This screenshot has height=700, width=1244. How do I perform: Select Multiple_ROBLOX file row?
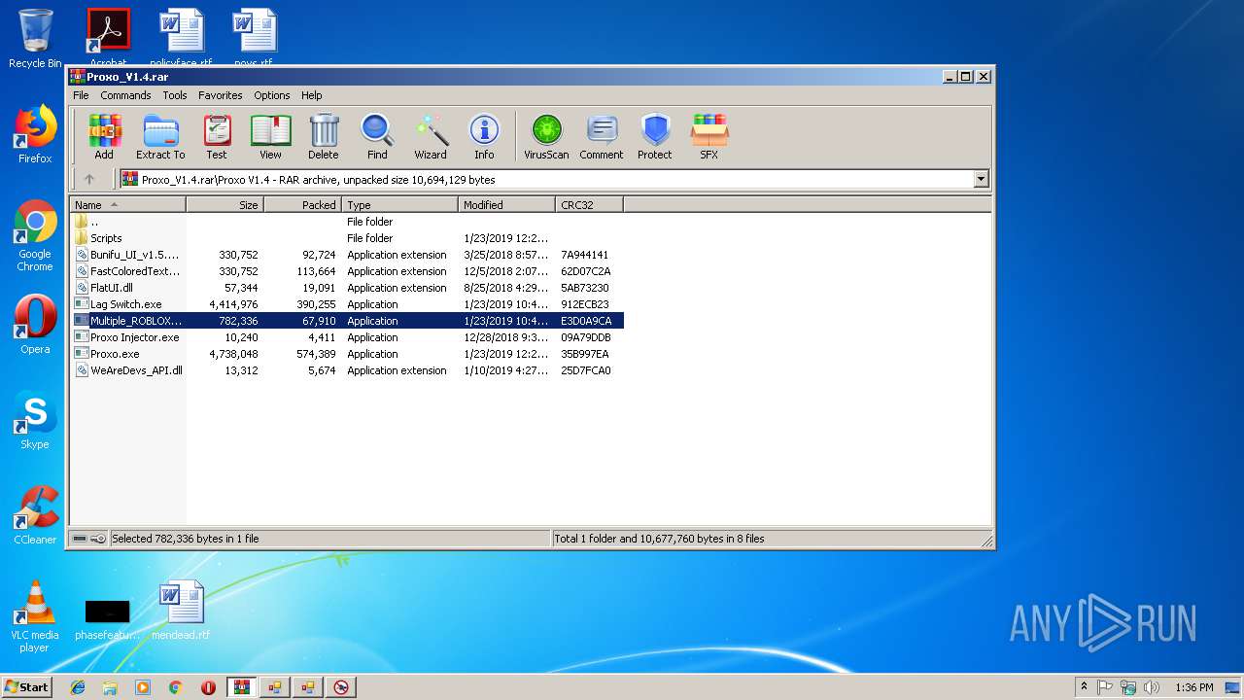tap(347, 321)
